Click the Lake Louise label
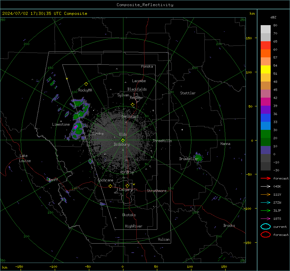Screen dimensions: 290x271 point(25,158)
